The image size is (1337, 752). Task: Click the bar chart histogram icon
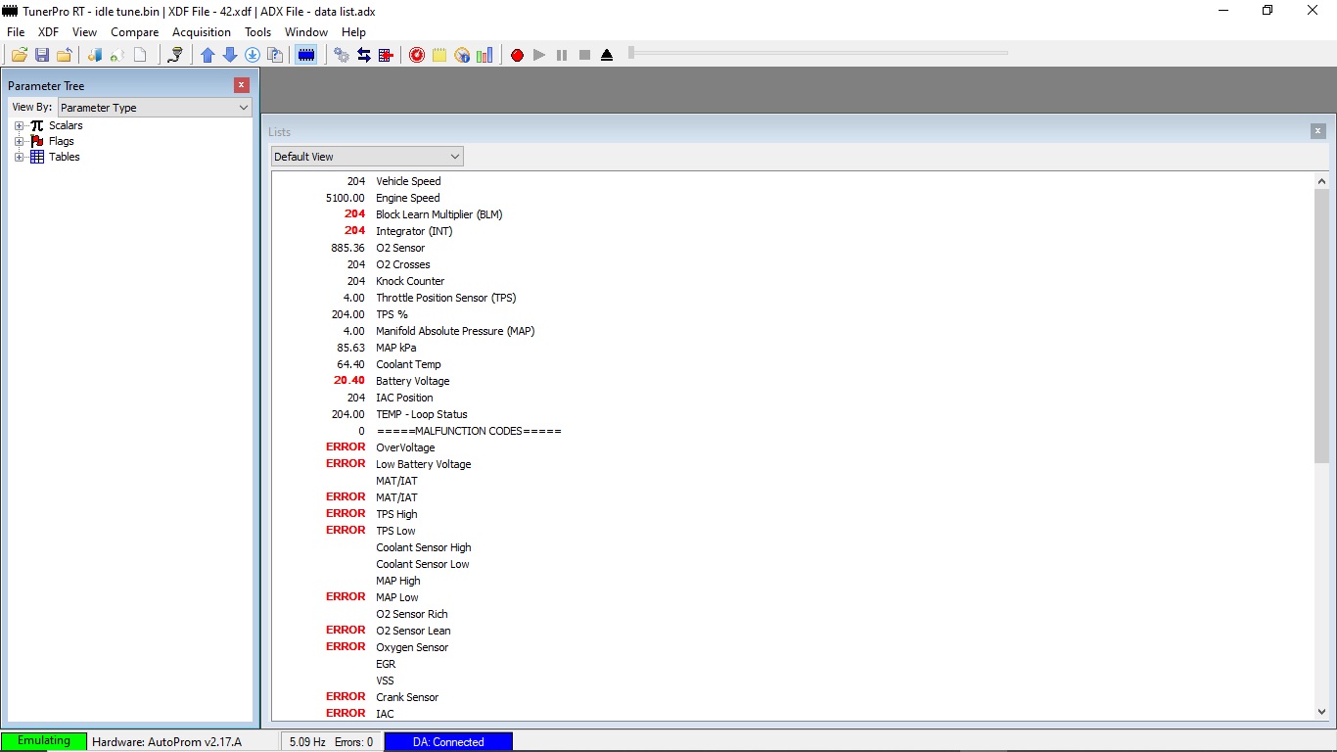[x=484, y=55]
